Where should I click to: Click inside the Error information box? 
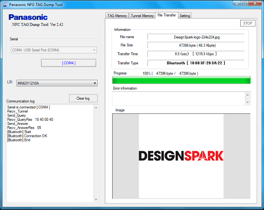pyautogui.click(x=179, y=99)
